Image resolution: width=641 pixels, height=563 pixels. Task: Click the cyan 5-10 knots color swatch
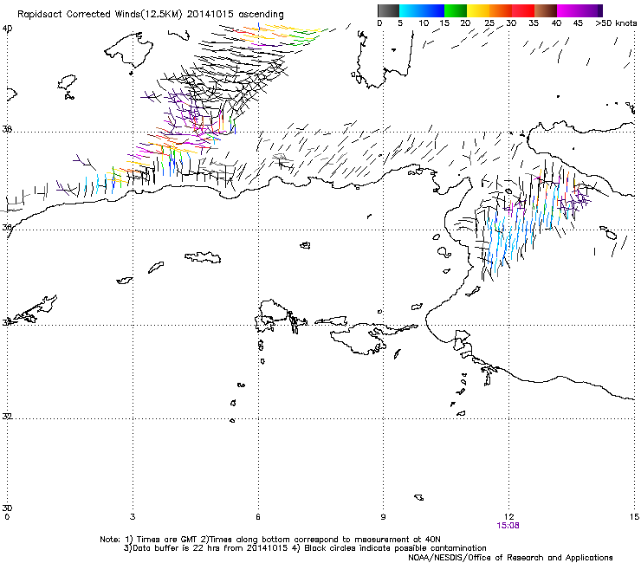point(411,10)
